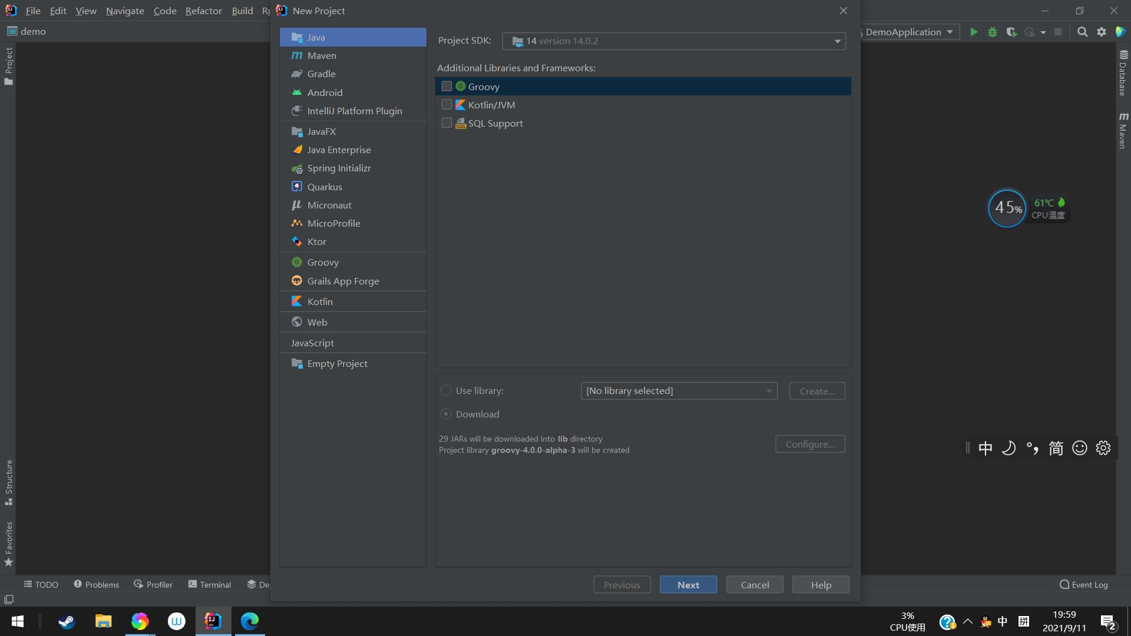Open the Project tool window tab

[8, 66]
